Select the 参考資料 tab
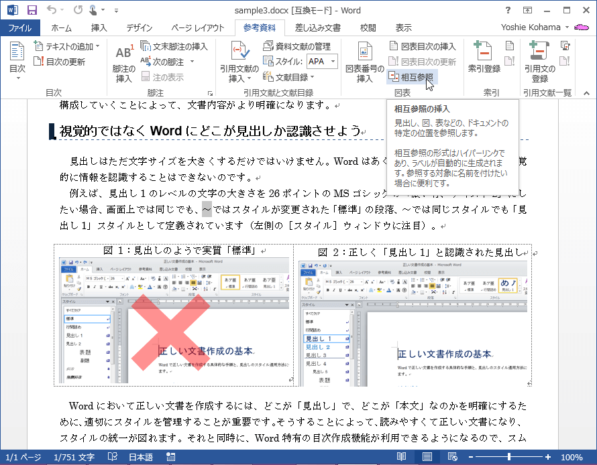 pos(260,27)
